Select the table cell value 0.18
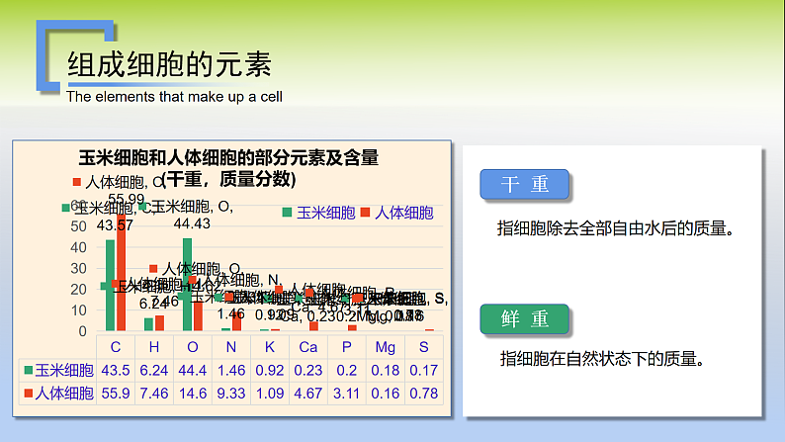785x442 pixels. click(x=386, y=371)
